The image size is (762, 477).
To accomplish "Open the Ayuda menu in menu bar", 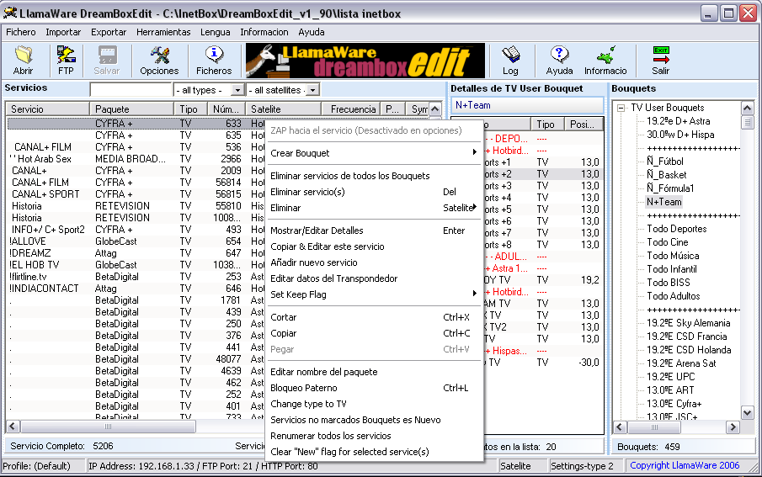I will pos(312,32).
